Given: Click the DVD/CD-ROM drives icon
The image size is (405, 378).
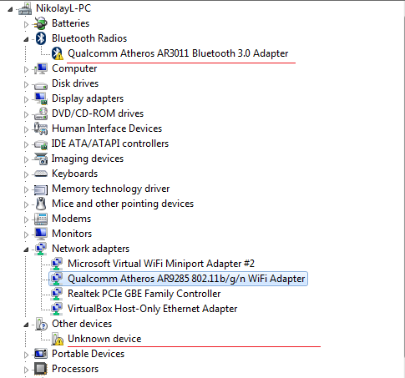Looking at the screenshot, I should click(x=41, y=113).
